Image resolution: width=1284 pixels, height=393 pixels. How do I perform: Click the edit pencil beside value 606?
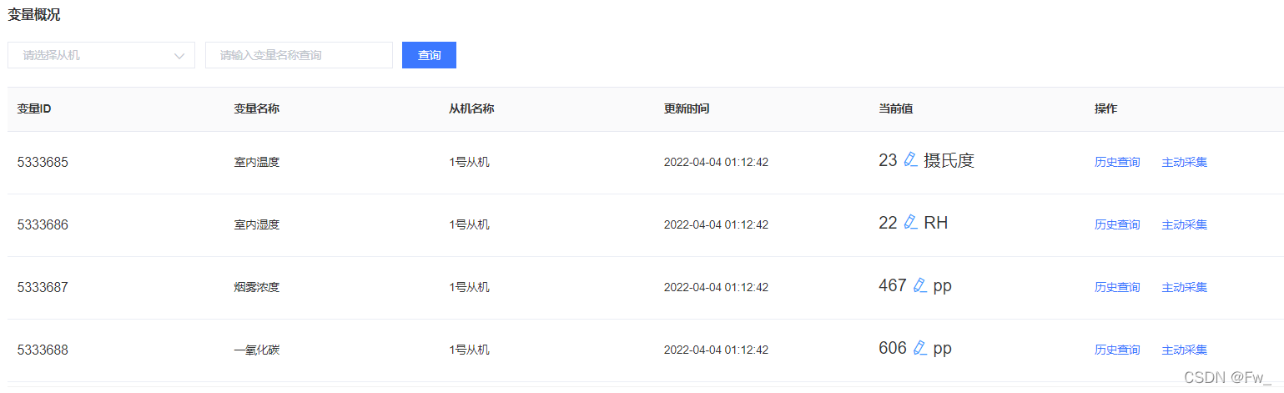click(919, 347)
